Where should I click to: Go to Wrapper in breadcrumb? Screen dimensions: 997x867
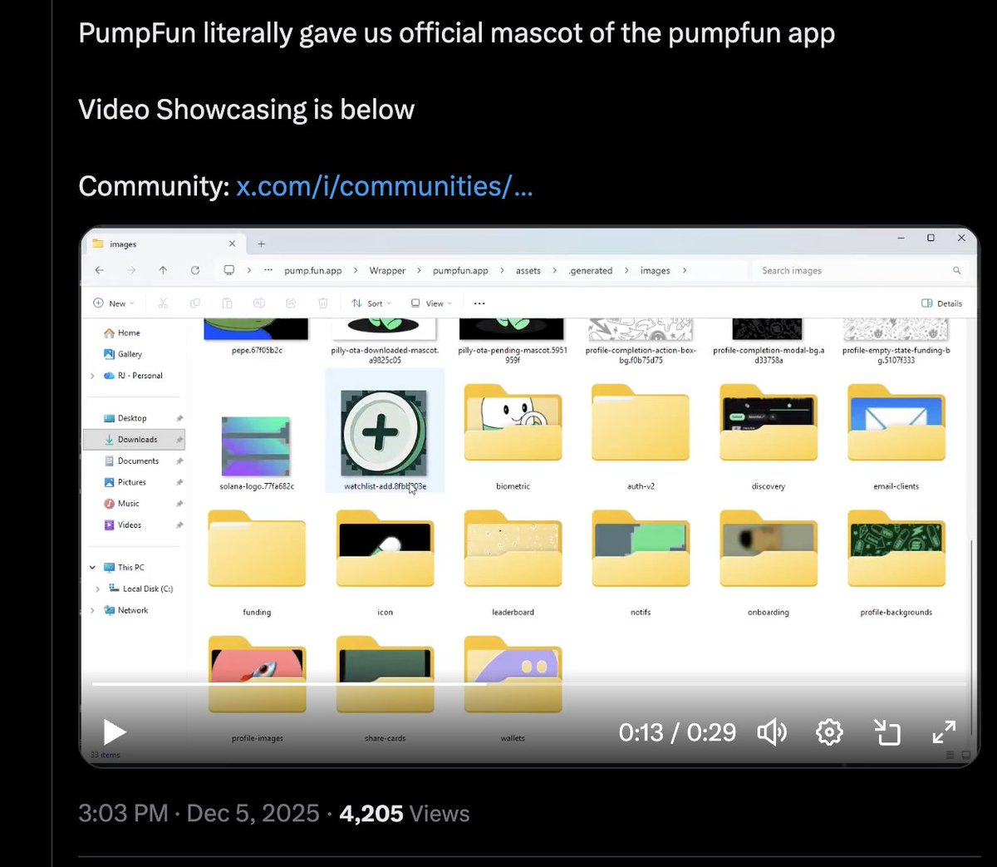(387, 270)
